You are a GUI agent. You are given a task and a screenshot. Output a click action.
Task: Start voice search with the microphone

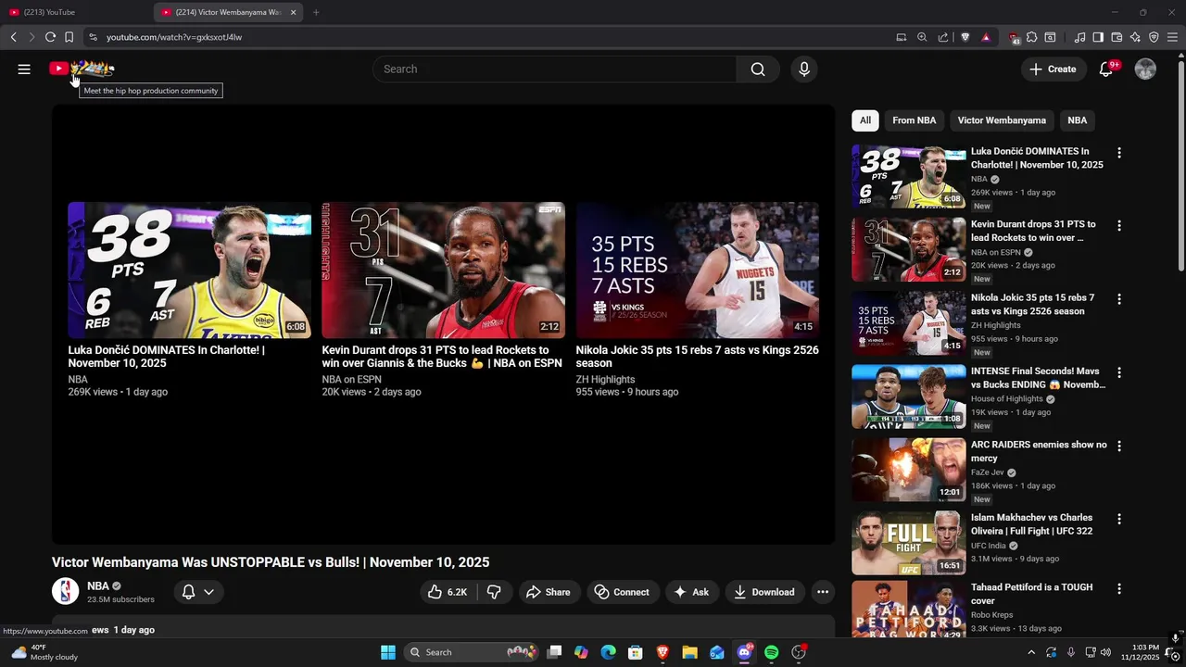[x=803, y=69]
